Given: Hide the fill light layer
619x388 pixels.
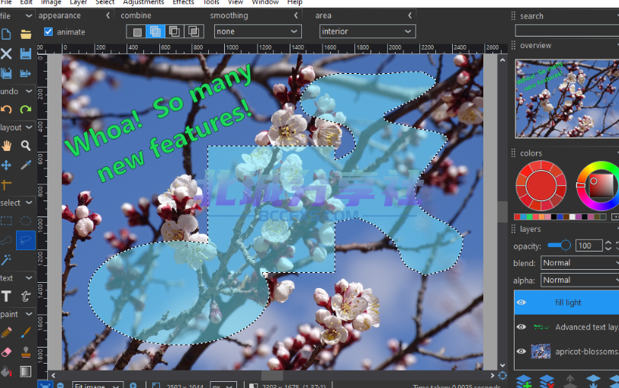Looking at the screenshot, I should (521, 303).
